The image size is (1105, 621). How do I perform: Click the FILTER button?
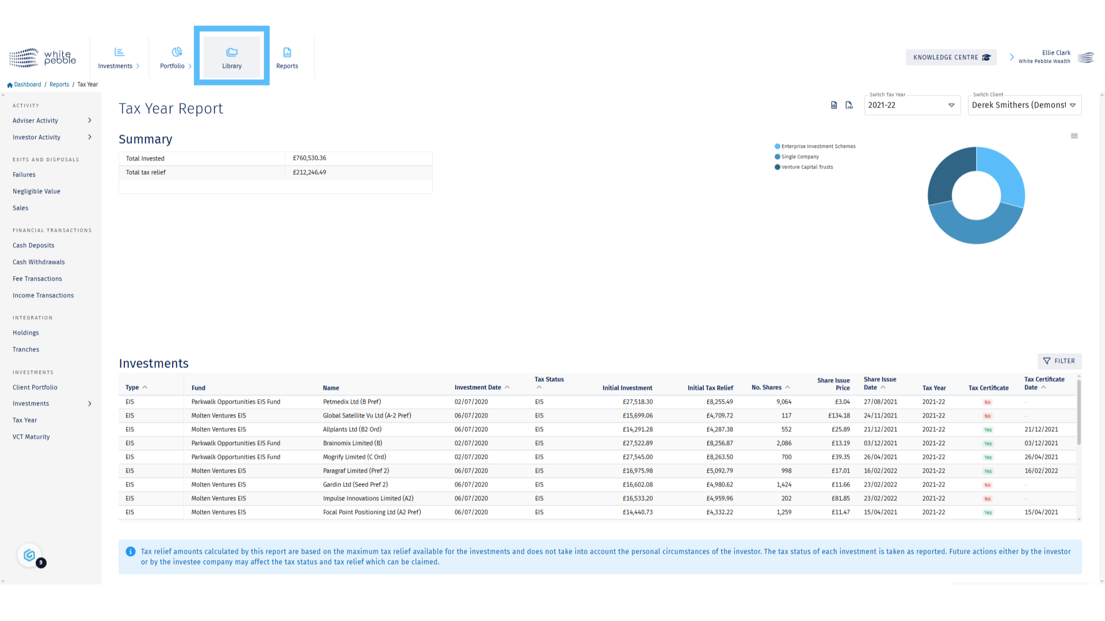tap(1059, 361)
